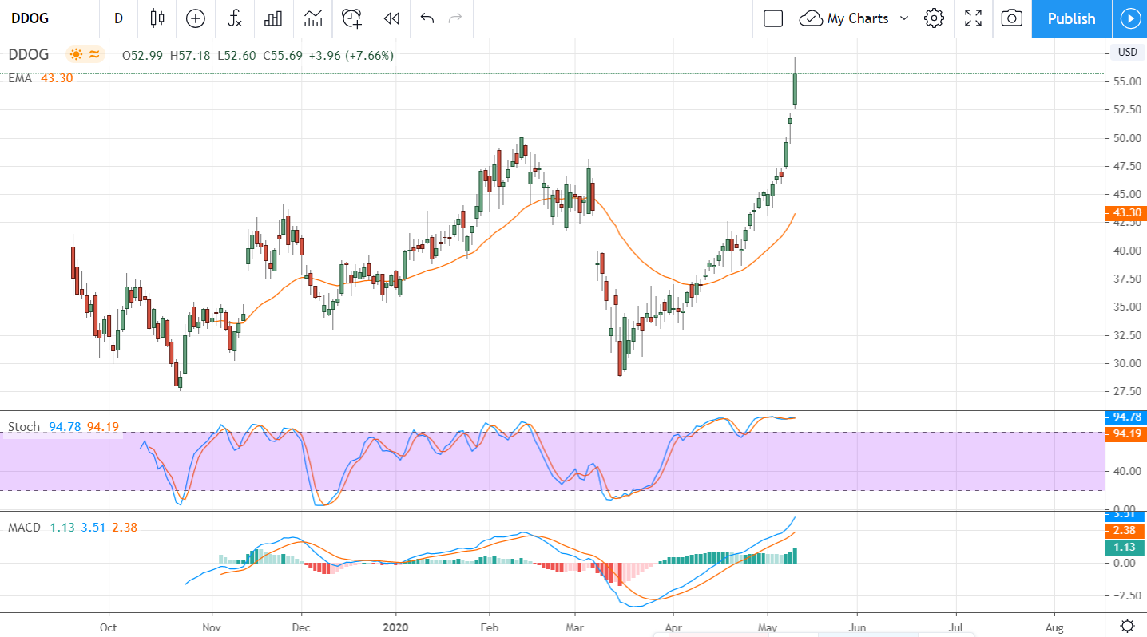Select the DDOG title in chart legend

click(x=29, y=54)
